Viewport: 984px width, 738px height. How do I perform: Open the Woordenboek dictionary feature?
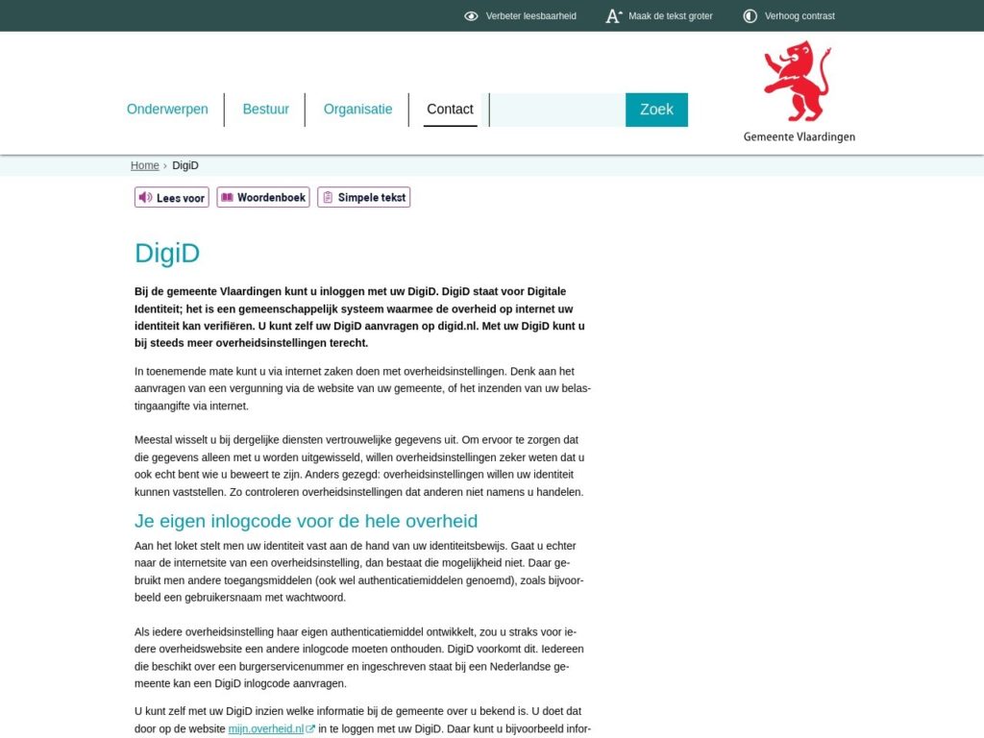(263, 197)
